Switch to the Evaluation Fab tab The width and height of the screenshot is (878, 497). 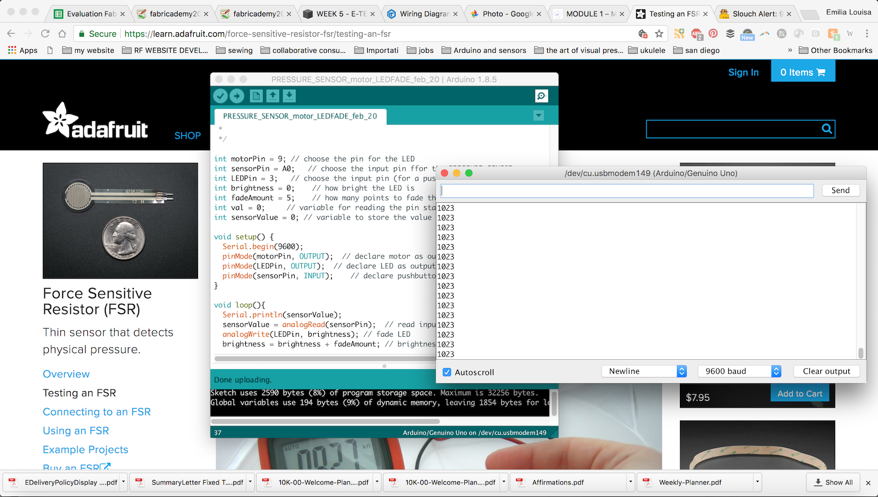point(89,14)
